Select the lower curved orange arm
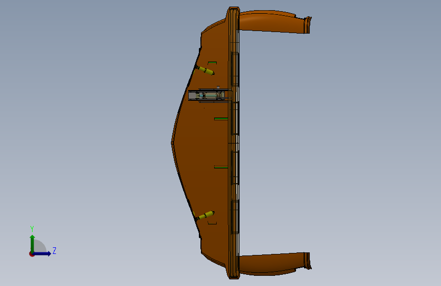This screenshot has width=441, height=286. pyautogui.click(x=275, y=264)
